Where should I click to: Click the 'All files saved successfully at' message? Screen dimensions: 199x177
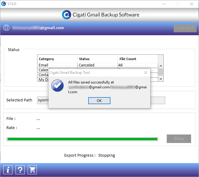(x=91, y=82)
